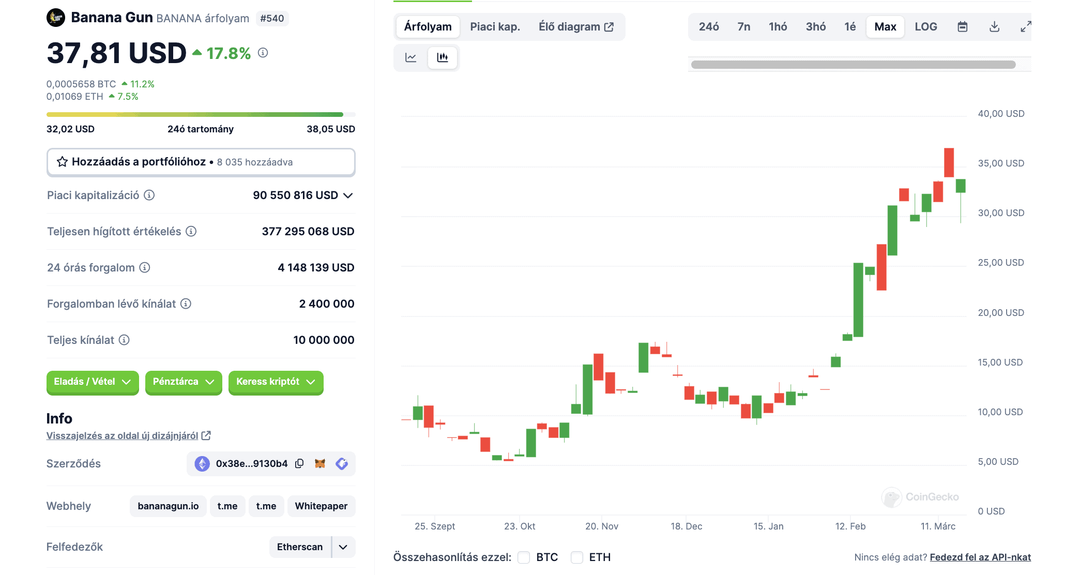Expand the Etherscan explorers dropdown arrow
The image size is (1065, 575).
[343, 547]
